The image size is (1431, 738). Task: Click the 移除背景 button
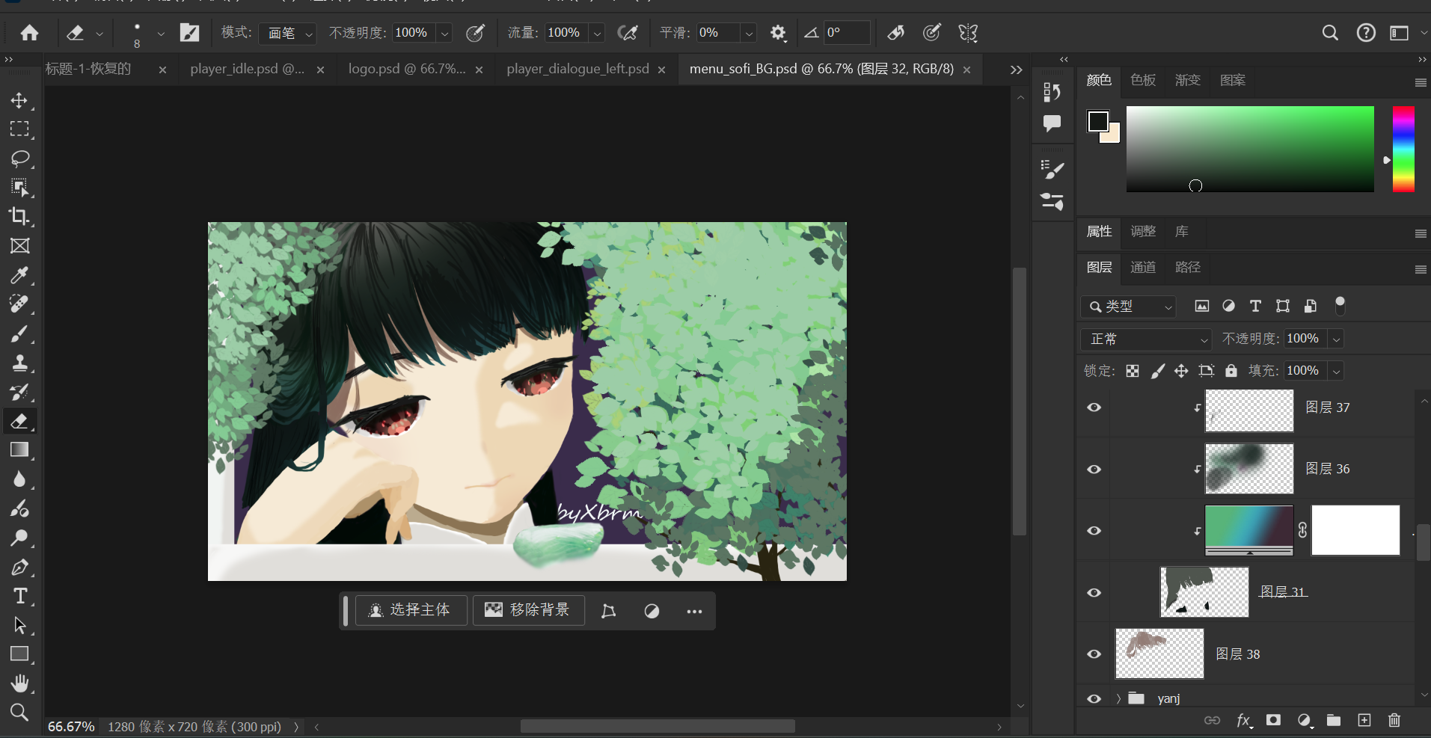click(528, 610)
